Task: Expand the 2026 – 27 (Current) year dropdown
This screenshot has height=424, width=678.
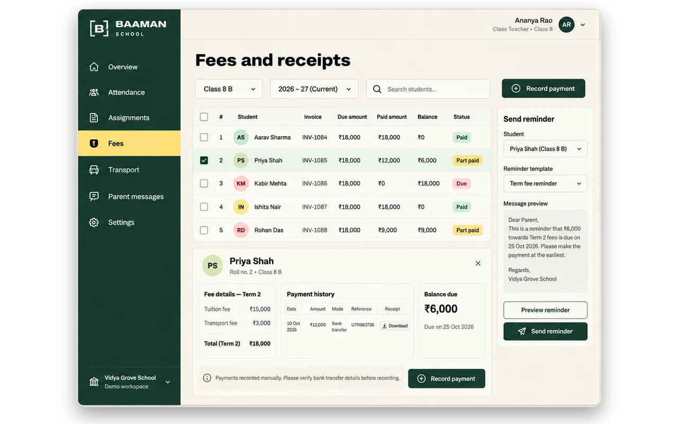Action: coord(314,89)
